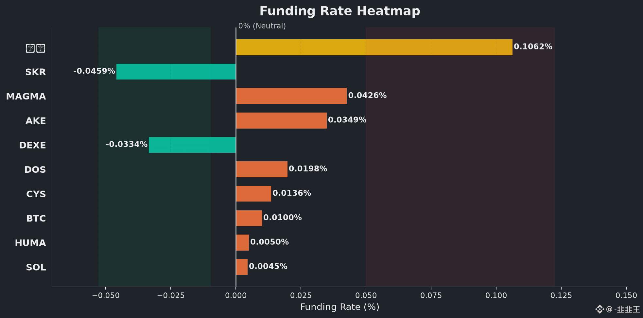The width and height of the screenshot is (643, 318).
Task: Click the BTC row label
Action: click(x=36, y=219)
